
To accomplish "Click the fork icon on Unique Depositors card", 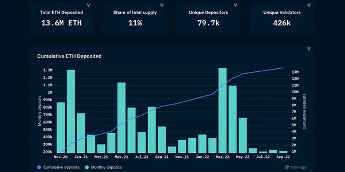I will (x=235, y=5).
